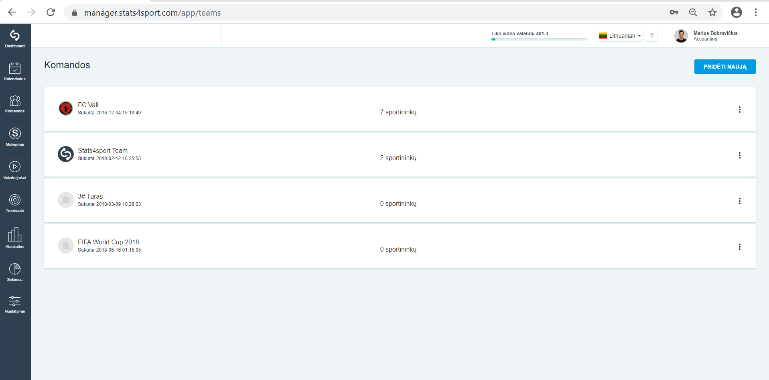Click 'Sukurta 2016-12-04 15:18:49' text
769x380 pixels.
pos(110,113)
